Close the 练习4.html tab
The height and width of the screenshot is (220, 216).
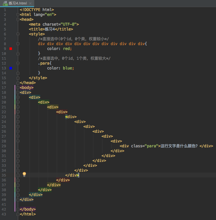pyautogui.click(x=30, y=3)
